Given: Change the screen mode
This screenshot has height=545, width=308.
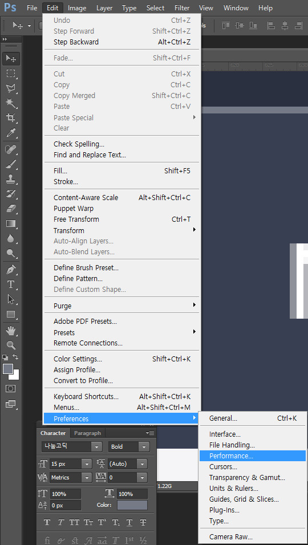Looking at the screenshot, I should coord(11,404).
